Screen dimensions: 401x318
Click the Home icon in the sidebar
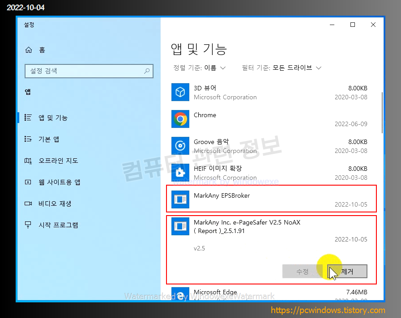tap(28, 50)
